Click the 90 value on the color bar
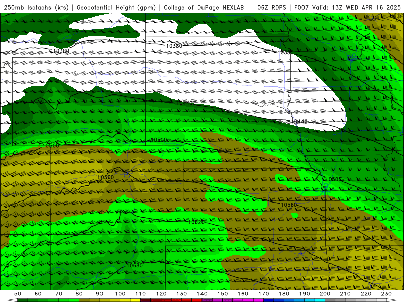The width and height of the screenshot is (404, 303). [x=99, y=294]
